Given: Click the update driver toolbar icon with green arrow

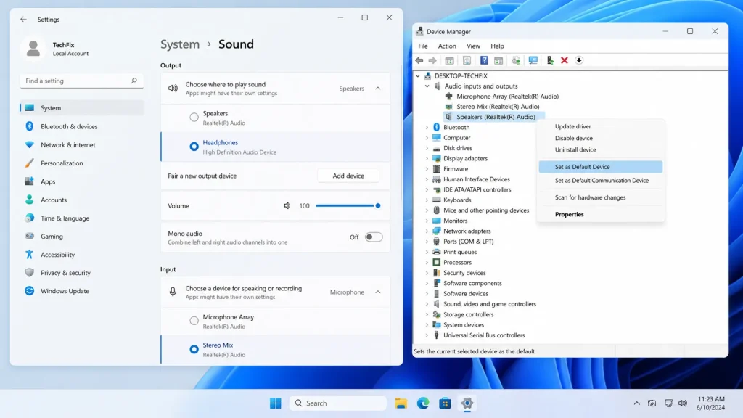Looking at the screenshot, I should 550,60.
